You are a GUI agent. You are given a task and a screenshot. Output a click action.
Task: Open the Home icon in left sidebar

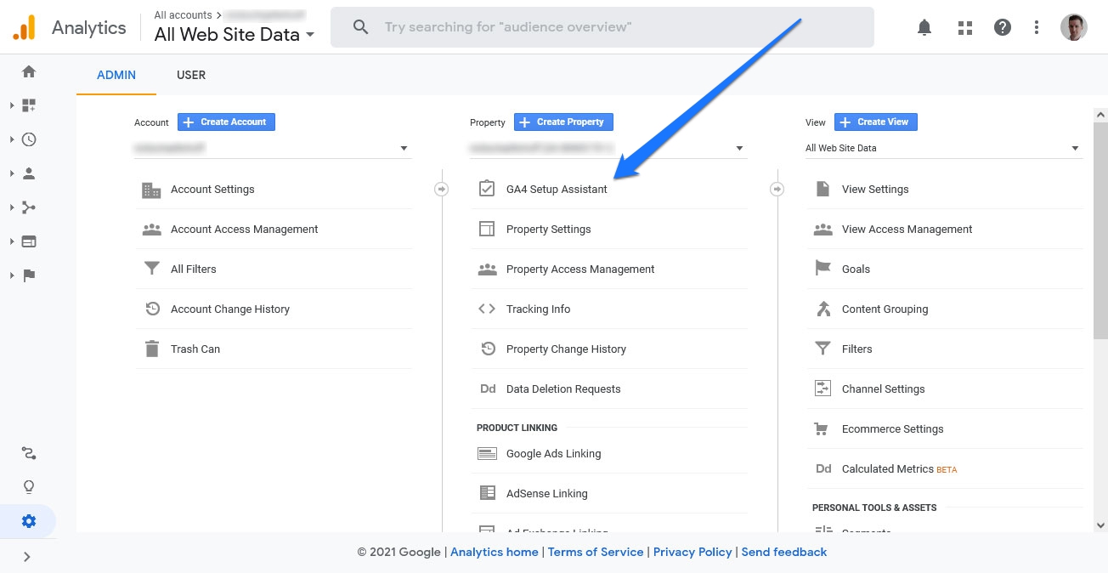tap(29, 71)
